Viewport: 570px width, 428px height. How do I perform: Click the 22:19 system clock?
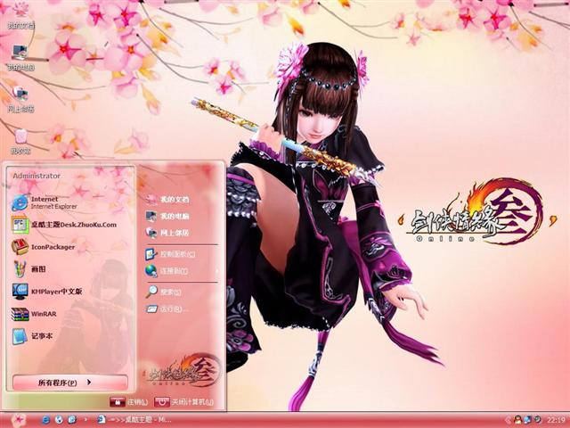coord(557,420)
